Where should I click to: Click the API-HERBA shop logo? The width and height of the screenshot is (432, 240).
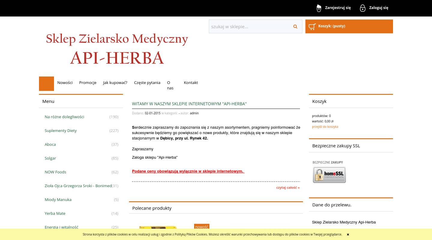coord(117,49)
